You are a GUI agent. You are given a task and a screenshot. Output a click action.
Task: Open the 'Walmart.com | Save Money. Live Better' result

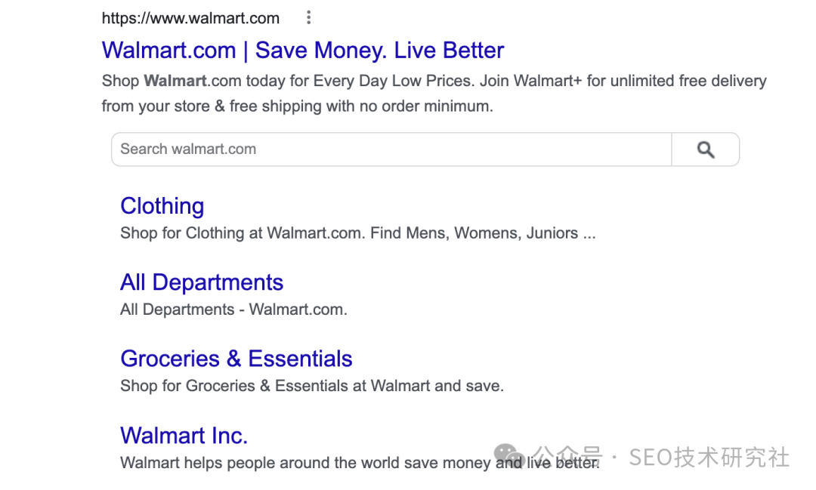[302, 51]
